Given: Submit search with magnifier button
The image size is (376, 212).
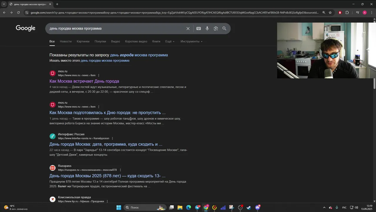Looking at the screenshot, I should coord(224,29).
